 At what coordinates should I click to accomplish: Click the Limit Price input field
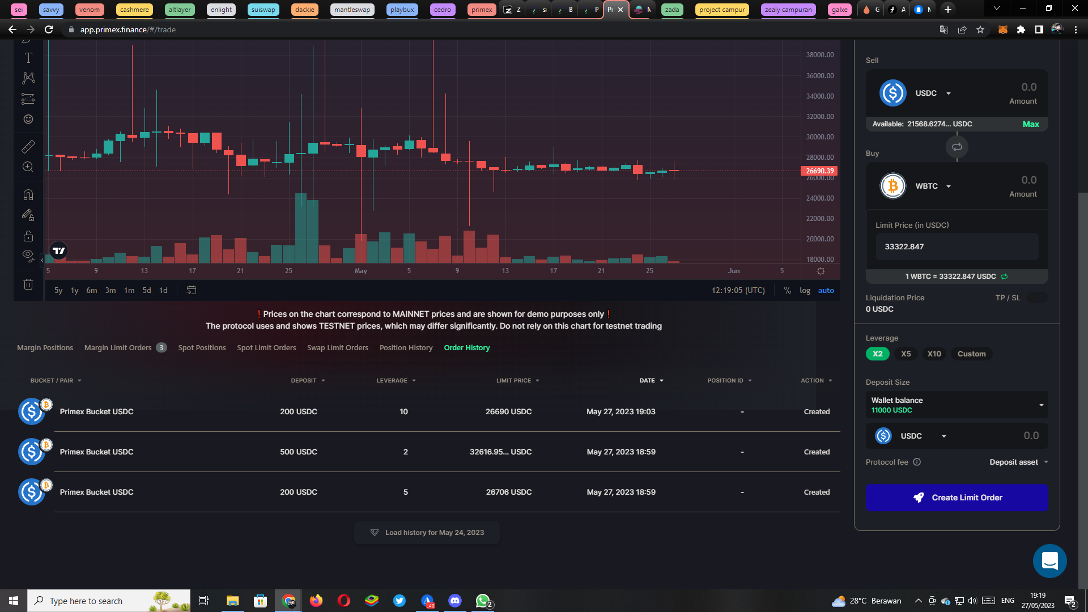tap(957, 247)
